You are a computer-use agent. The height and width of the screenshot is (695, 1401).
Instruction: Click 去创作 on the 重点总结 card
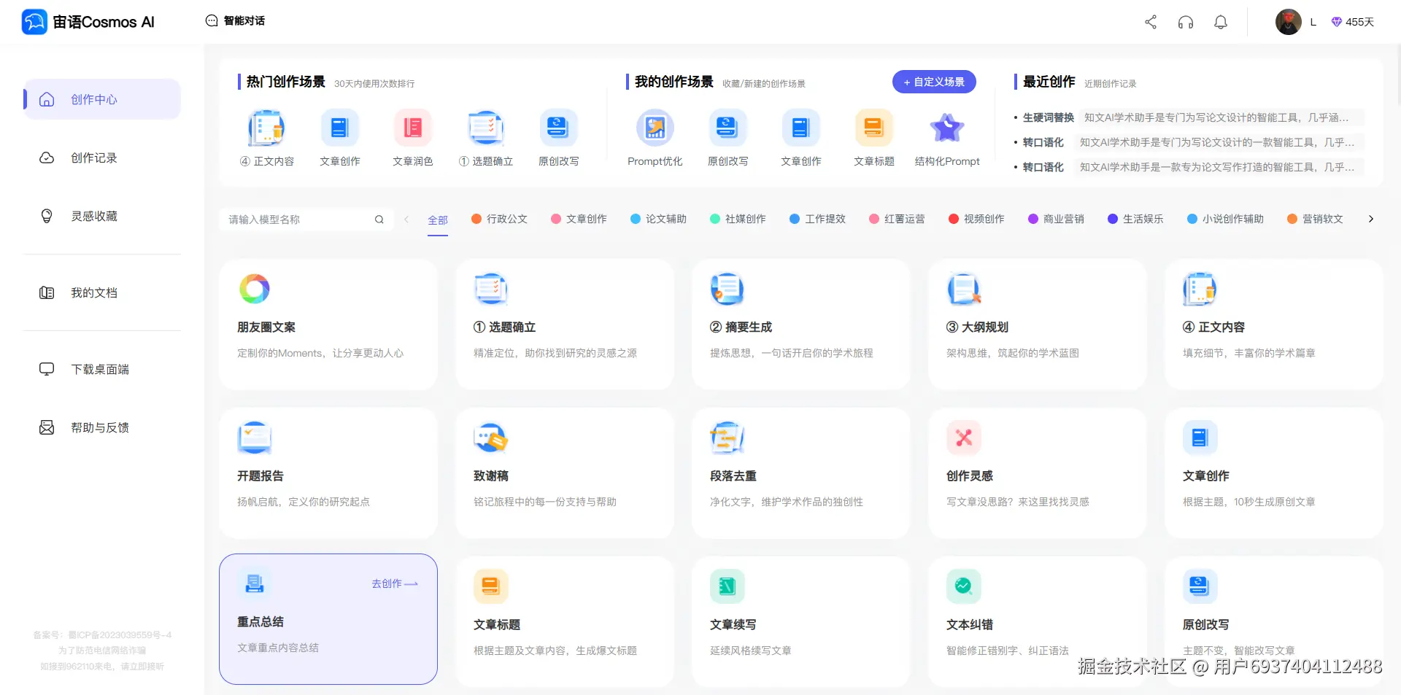pos(395,583)
